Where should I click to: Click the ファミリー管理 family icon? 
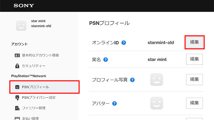17,108
